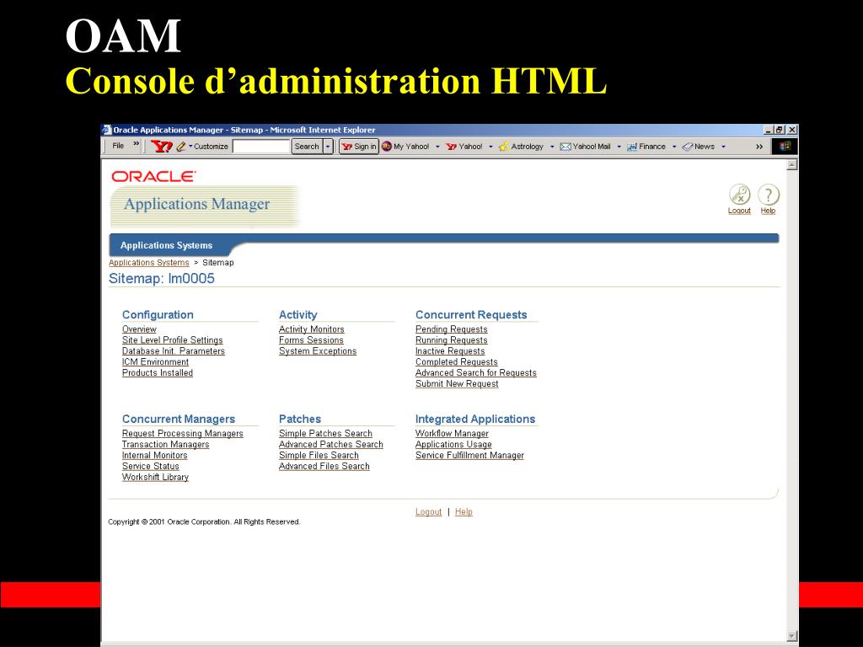Expand the My Yahoo! dropdown arrow
Image resolution: width=863 pixels, height=647 pixels.
click(437, 147)
